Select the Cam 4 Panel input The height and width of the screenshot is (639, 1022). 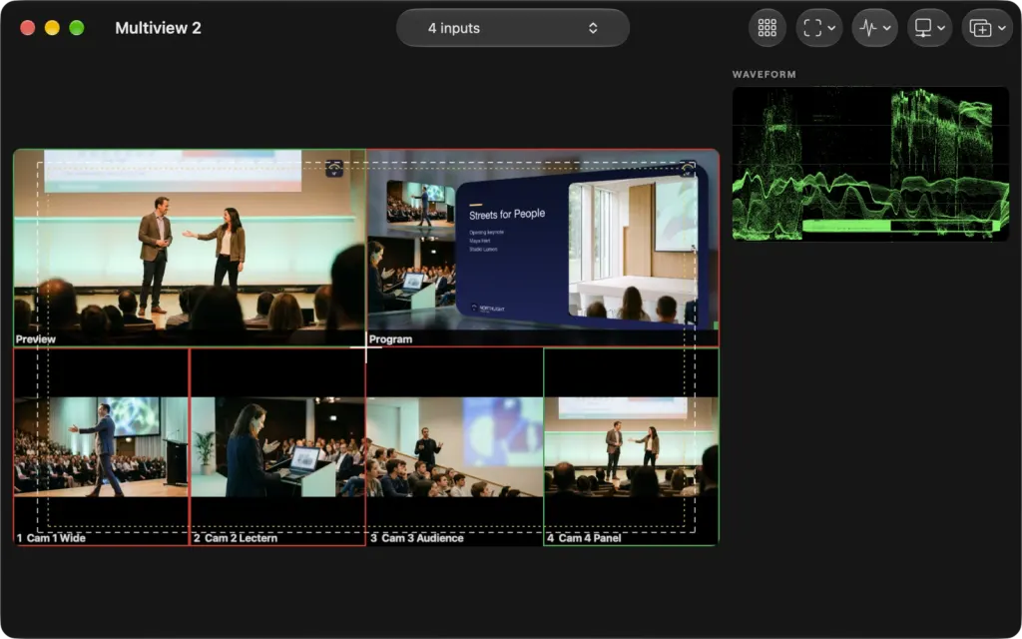click(x=631, y=446)
